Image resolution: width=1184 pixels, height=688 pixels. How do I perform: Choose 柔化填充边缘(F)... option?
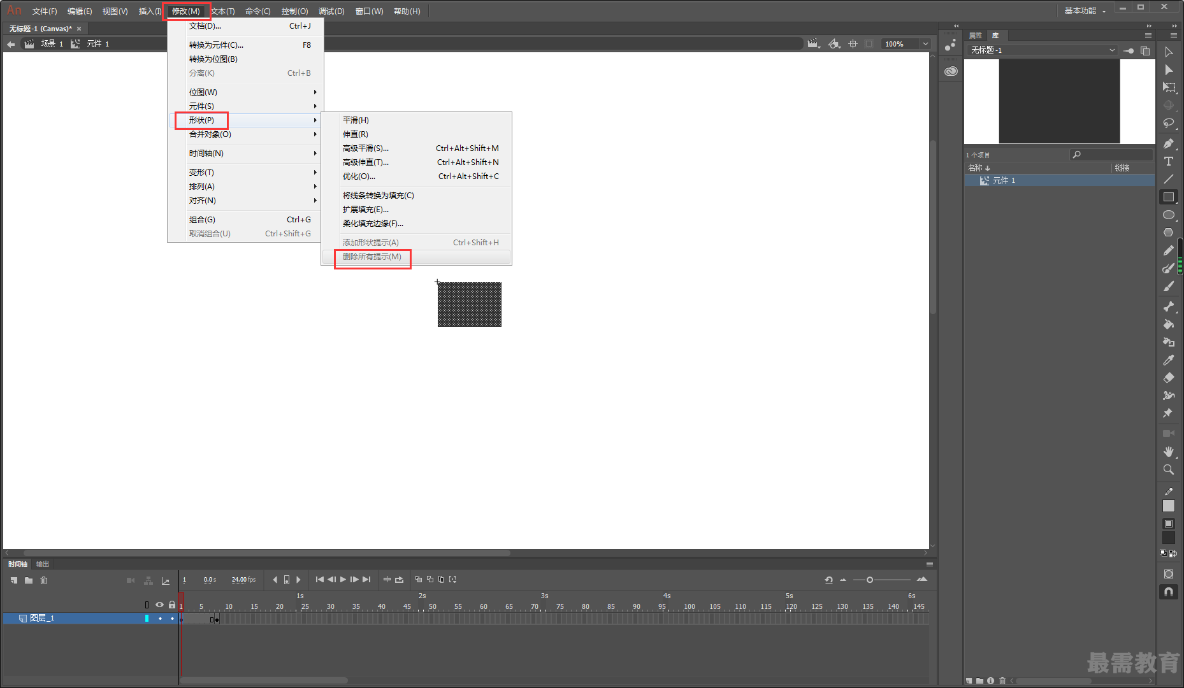click(417, 224)
